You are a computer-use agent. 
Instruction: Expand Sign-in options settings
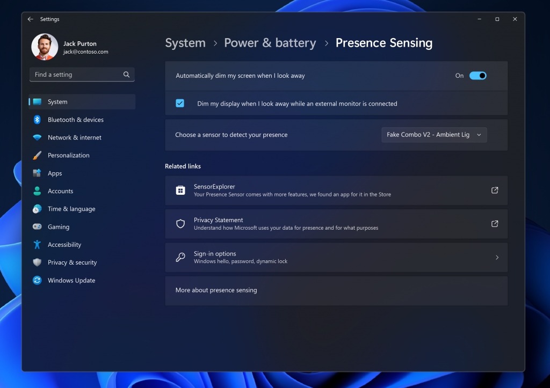(x=497, y=257)
